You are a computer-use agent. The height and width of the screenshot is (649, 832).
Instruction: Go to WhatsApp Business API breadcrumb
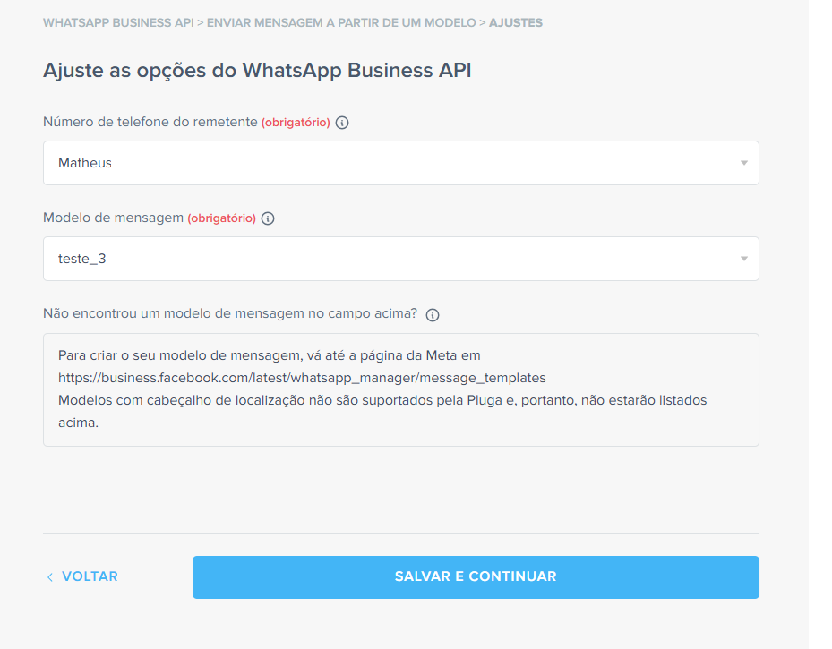point(118,22)
